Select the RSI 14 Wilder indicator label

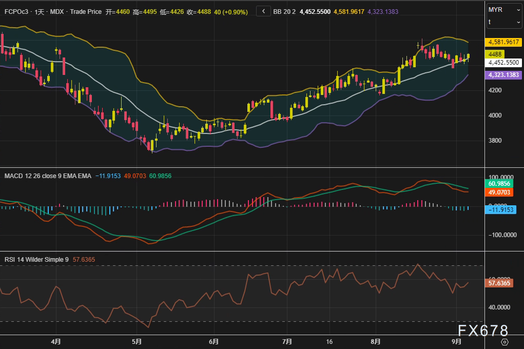(x=36, y=260)
